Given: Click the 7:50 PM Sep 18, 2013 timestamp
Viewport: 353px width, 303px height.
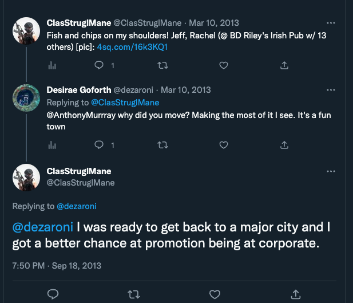Looking at the screenshot, I should tap(57, 265).
